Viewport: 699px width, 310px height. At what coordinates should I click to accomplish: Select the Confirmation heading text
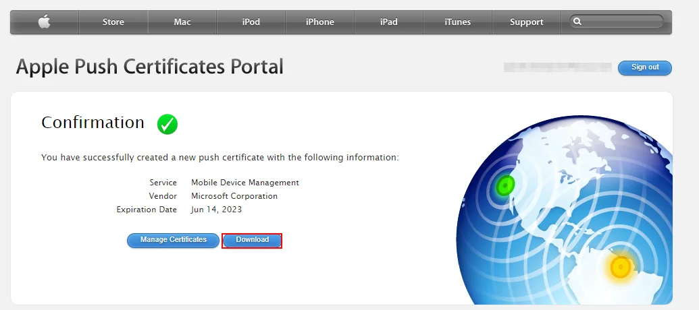tap(93, 122)
